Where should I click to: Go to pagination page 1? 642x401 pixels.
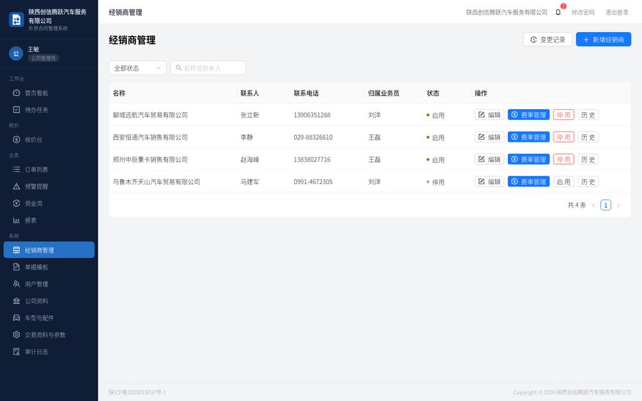coord(605,205)
